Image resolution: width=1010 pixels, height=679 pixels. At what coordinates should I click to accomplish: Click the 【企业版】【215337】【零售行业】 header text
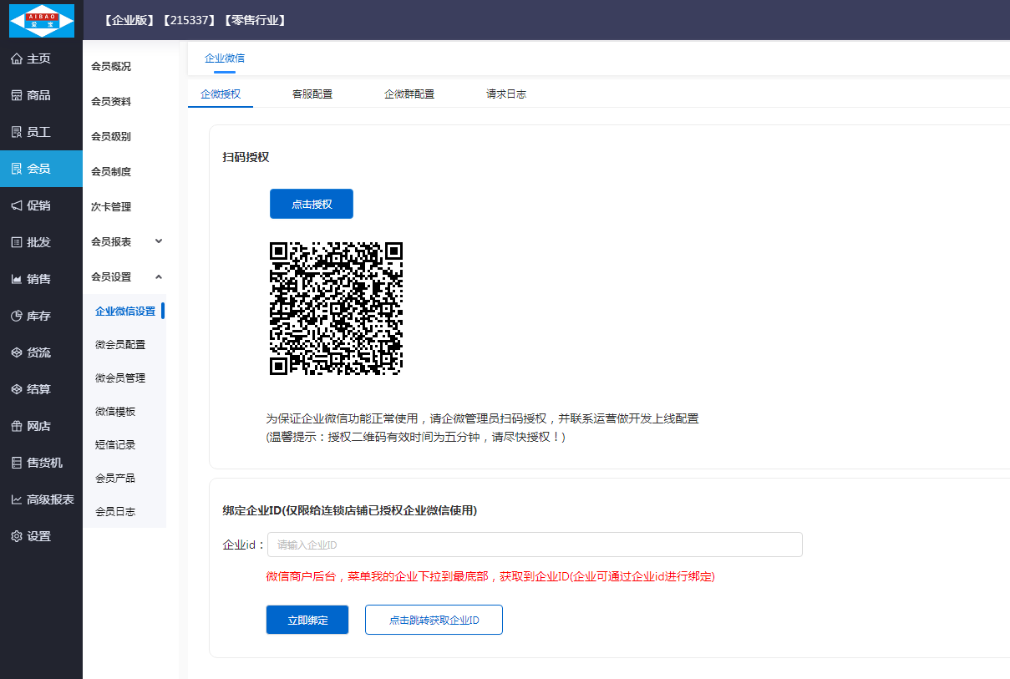pyautogui.click(x=195, y=20)
